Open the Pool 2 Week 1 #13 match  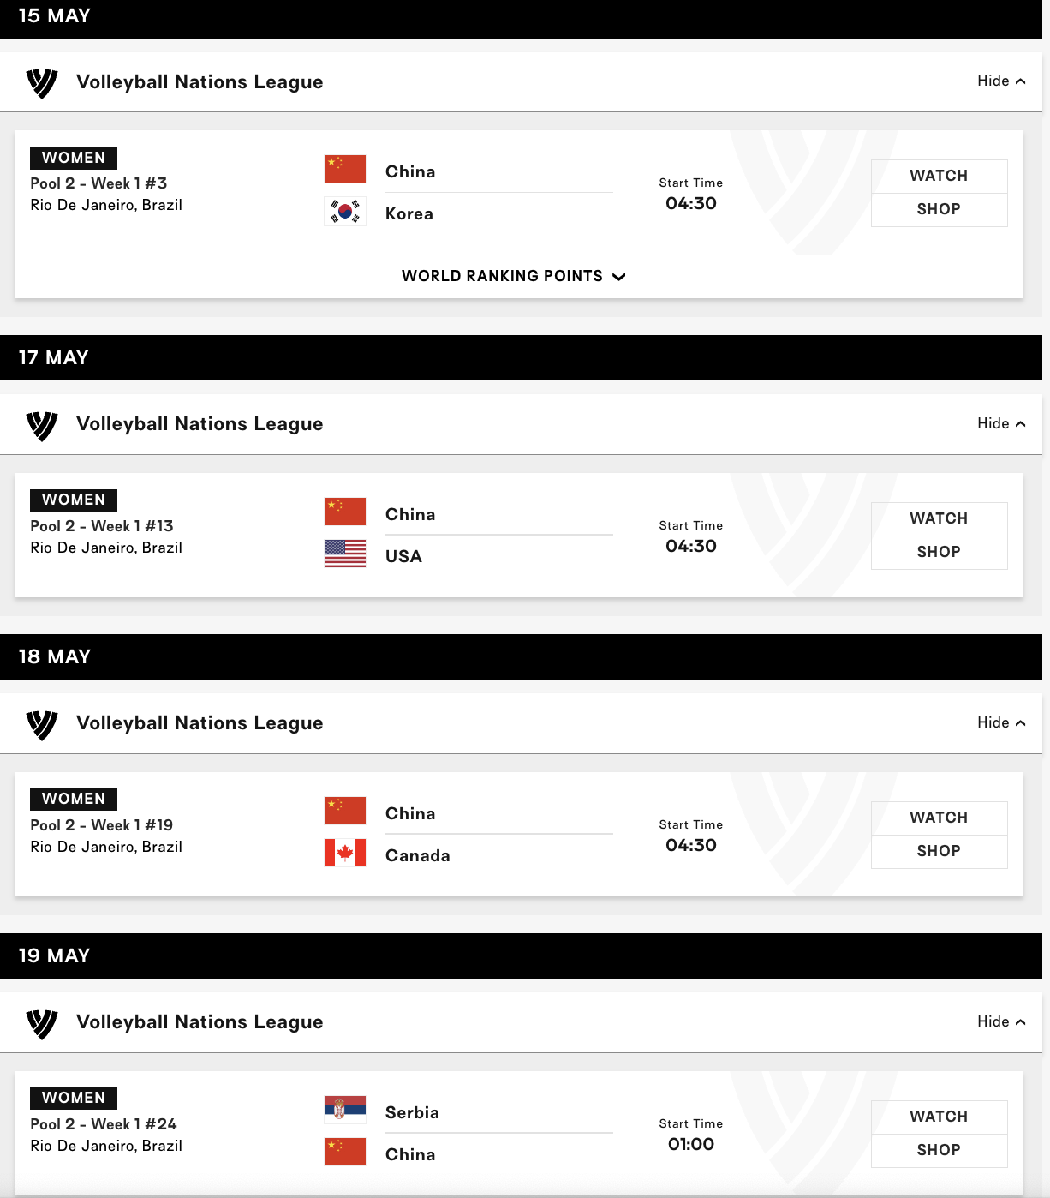(x=102, y=526)
